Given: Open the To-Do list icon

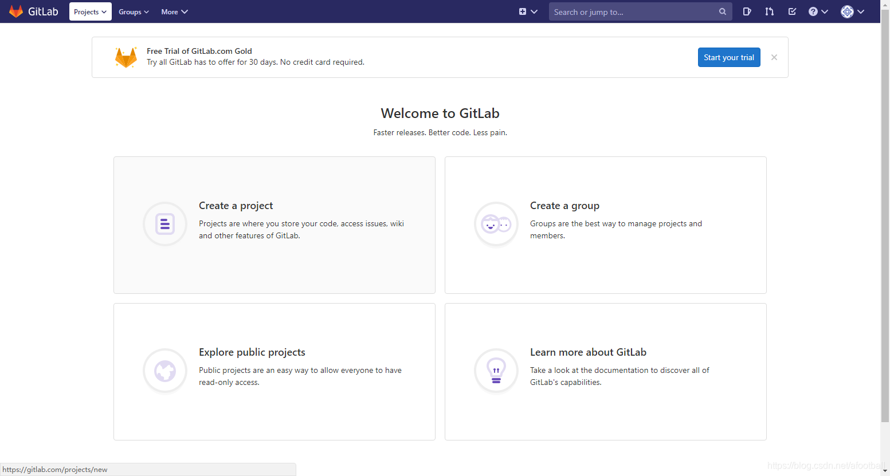Looking at the screenshot, I should 792,11.
